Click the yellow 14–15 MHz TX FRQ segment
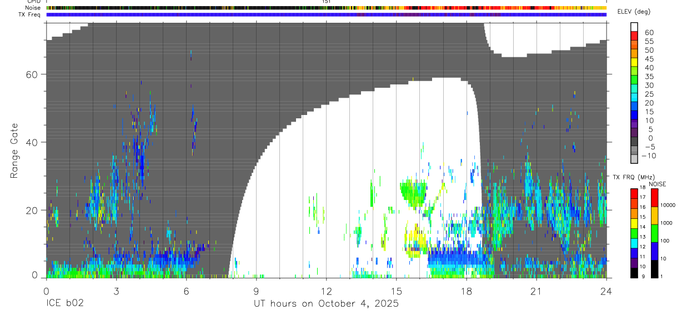Screen dimensions: 682x315 [x=634, y=222]
